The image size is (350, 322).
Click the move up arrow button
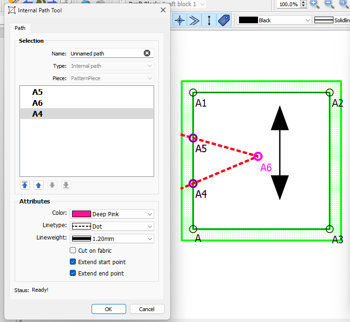(x=39, y=185)
